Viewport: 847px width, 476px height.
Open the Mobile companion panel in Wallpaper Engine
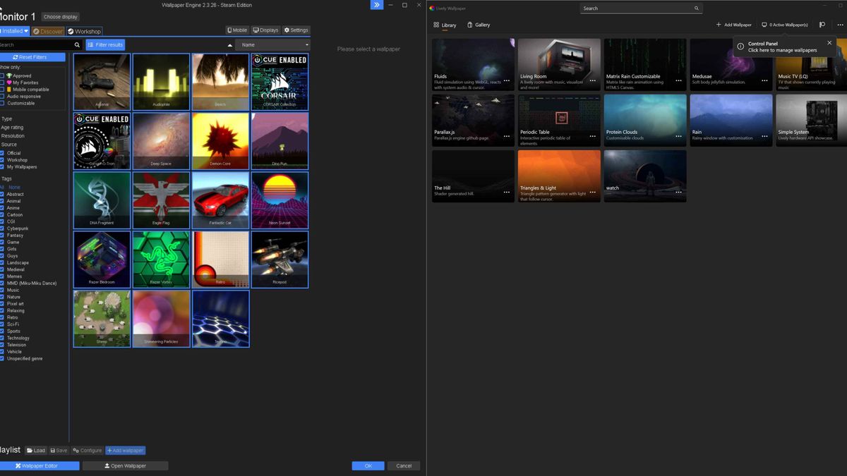[237, 30]
